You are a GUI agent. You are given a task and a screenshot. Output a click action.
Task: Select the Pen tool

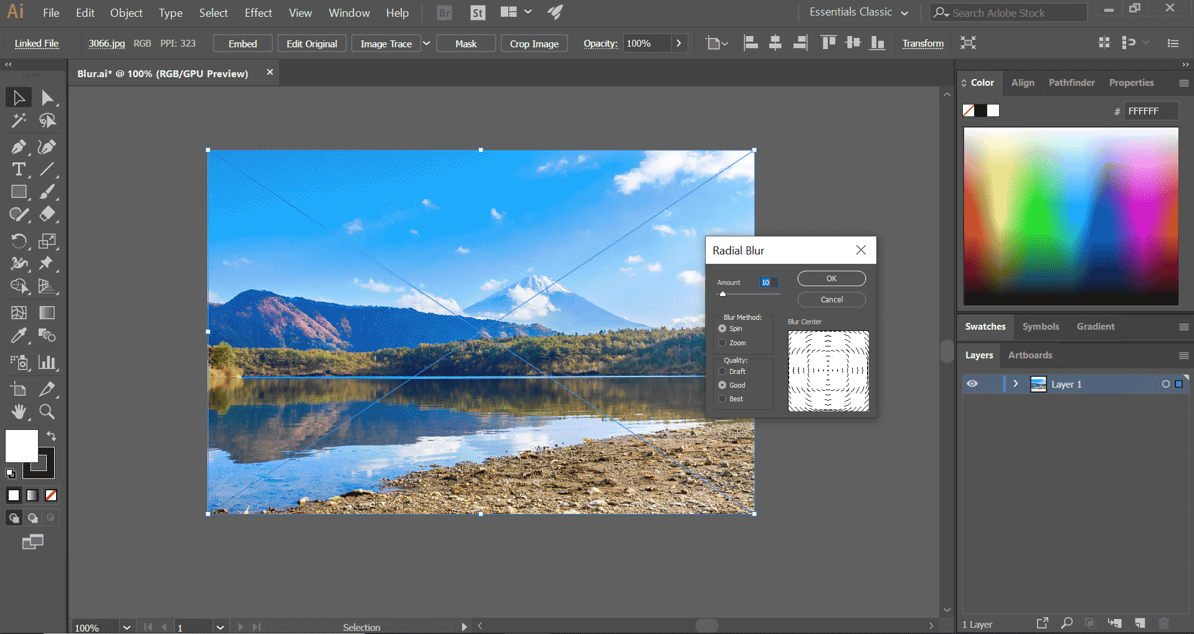[18, 147]
